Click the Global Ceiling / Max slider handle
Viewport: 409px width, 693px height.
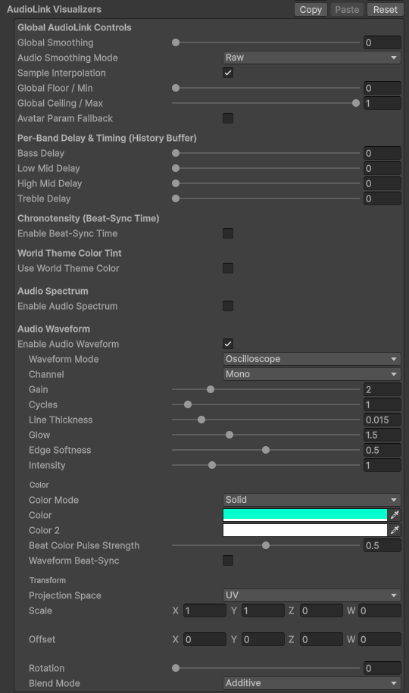tap(356, 103)
